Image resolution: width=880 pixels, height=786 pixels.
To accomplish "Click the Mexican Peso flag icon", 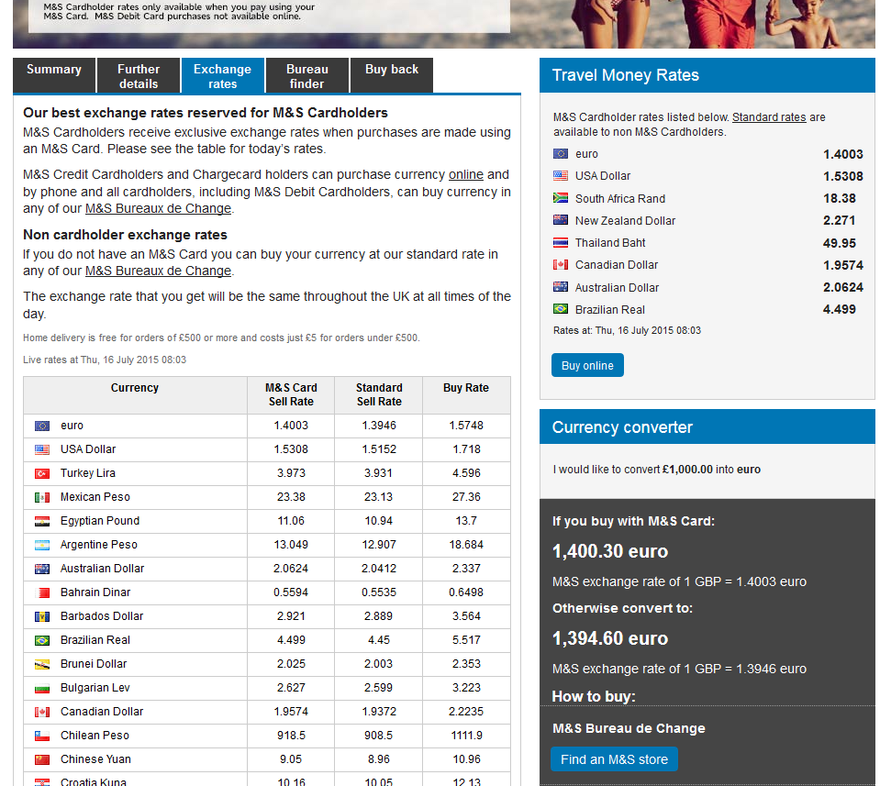I will coord(42,498).
